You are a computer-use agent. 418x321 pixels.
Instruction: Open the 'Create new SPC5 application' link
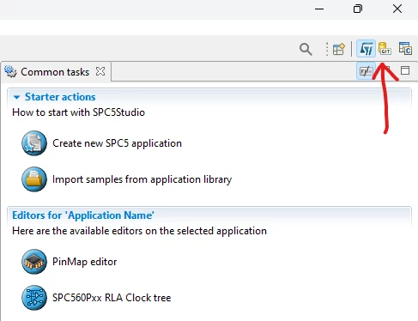[x=117, y=143]
